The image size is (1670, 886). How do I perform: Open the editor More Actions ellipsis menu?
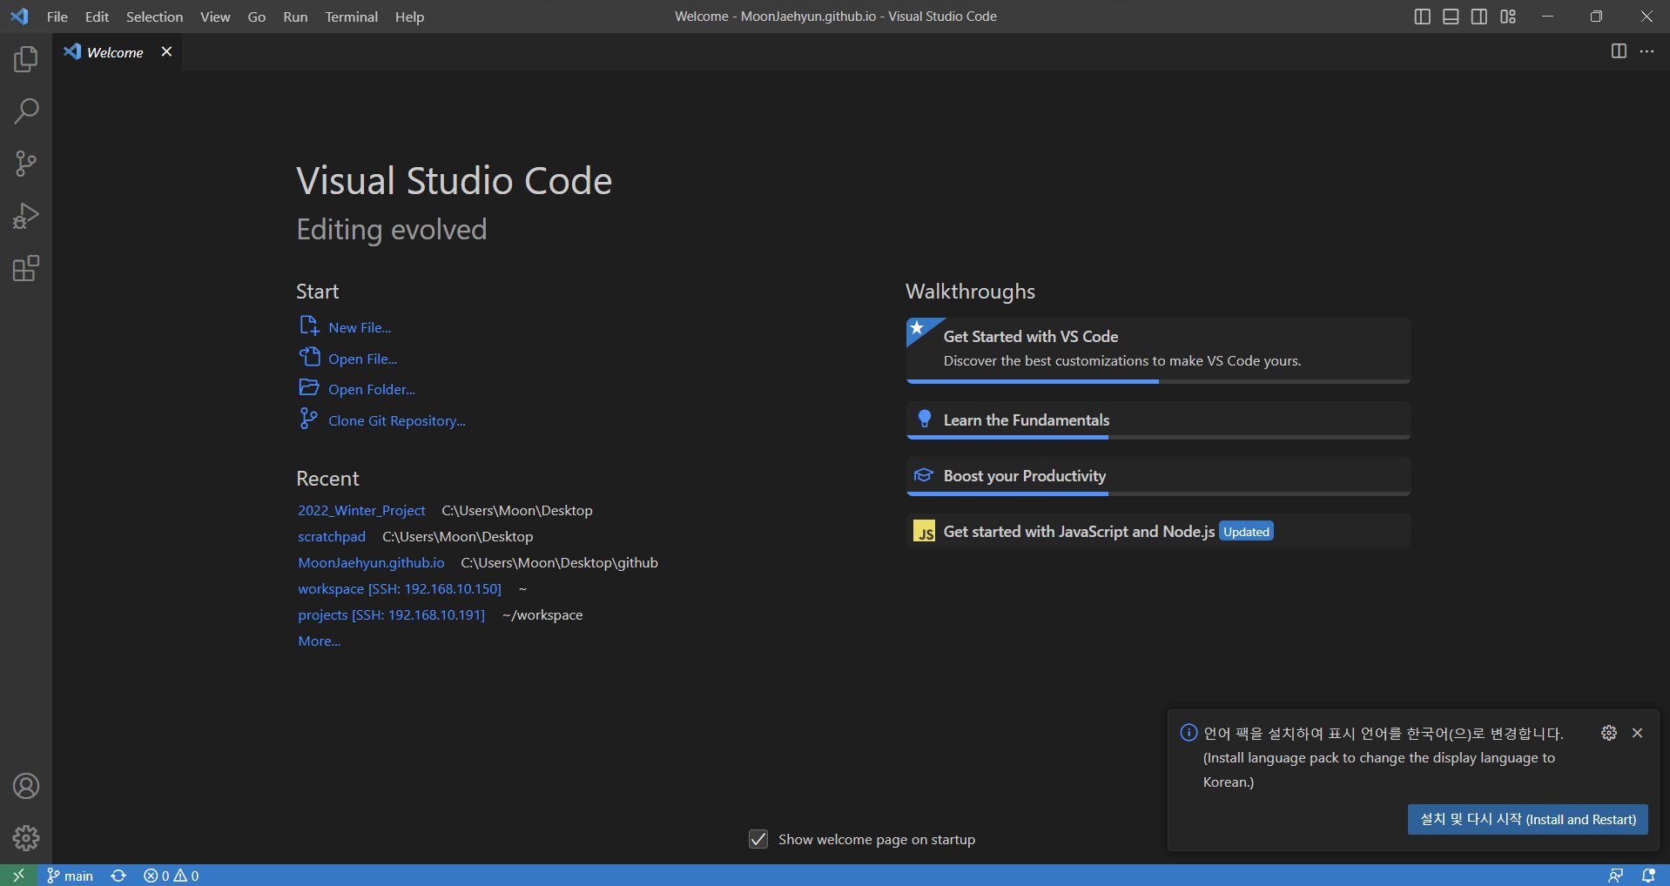pyautogui.click(x=1646, y=51)
